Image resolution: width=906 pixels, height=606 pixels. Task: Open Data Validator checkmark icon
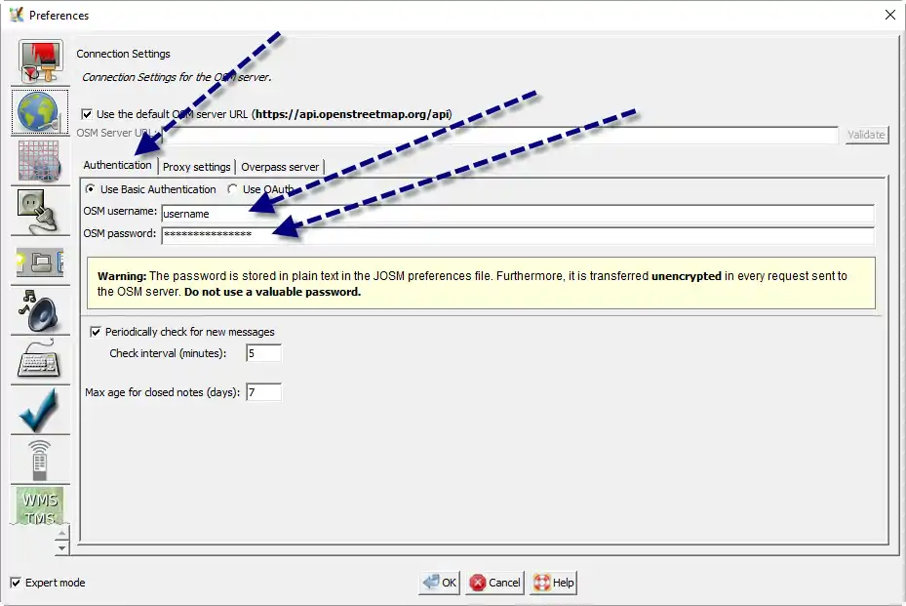point(40,410)
